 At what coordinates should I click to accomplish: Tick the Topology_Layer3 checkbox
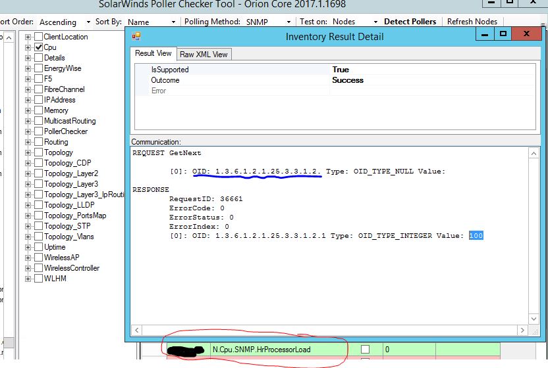click(x=38, y=184)
